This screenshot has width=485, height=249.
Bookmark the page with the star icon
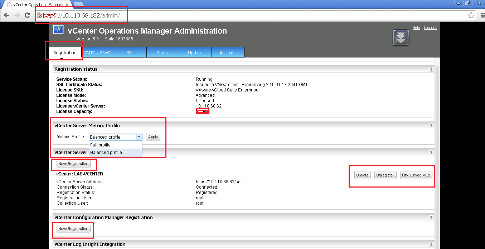tap(471, 15)
